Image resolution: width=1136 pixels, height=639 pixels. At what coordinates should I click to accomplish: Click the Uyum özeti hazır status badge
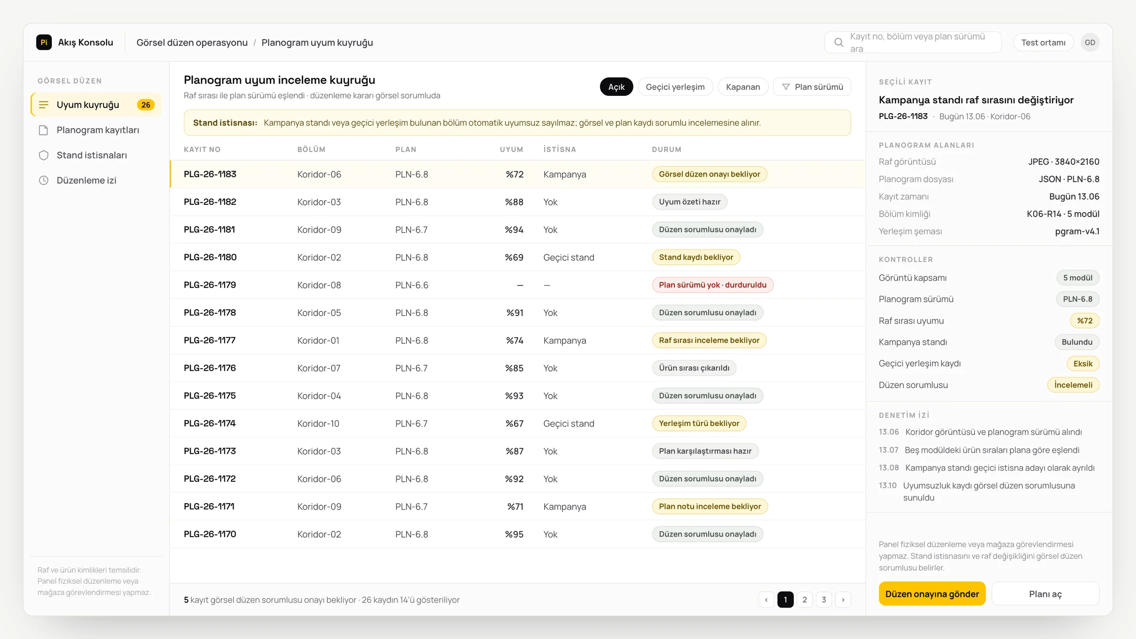pos(690,202)
